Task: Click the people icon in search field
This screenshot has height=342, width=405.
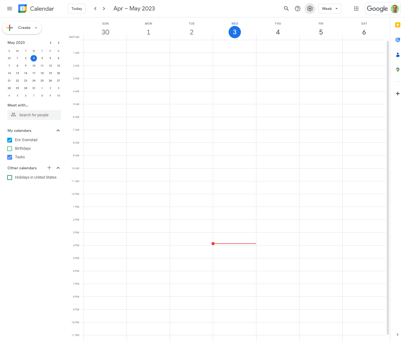Action: coord(13,115)
